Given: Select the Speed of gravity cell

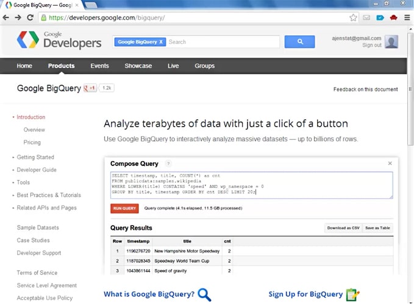Looking at the screenshot, I should tap(187, 271).
